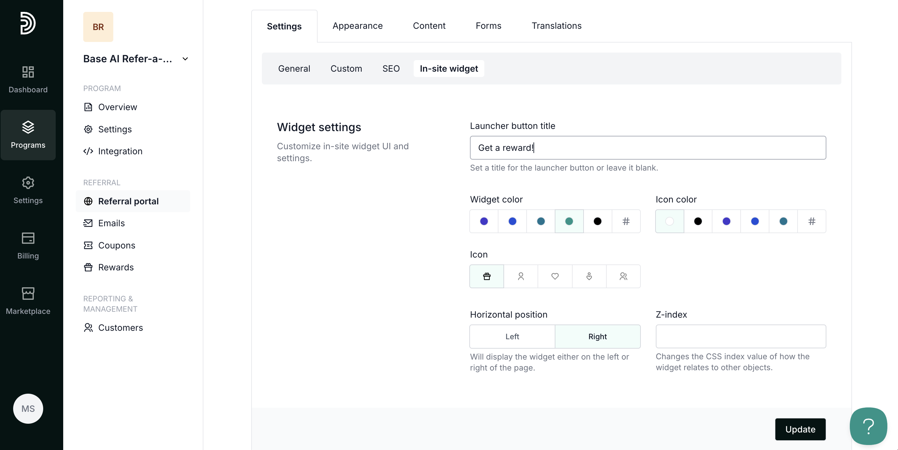This screenshot has width=898, height=450.
Task: Open the Rewards page link
Action: pos(116,267)
